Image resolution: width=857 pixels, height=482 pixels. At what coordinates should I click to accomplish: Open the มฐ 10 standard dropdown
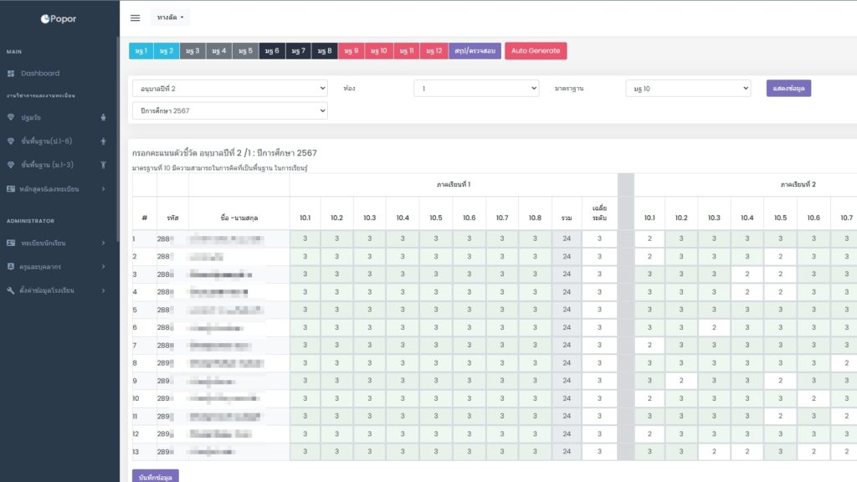point(688,88)
